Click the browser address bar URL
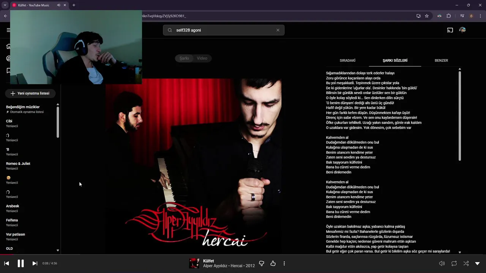This screenshot has height=273, width=486. click(164, 16)
